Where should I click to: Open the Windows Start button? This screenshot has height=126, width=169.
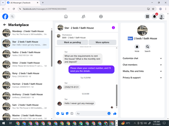tap(3, 123)
